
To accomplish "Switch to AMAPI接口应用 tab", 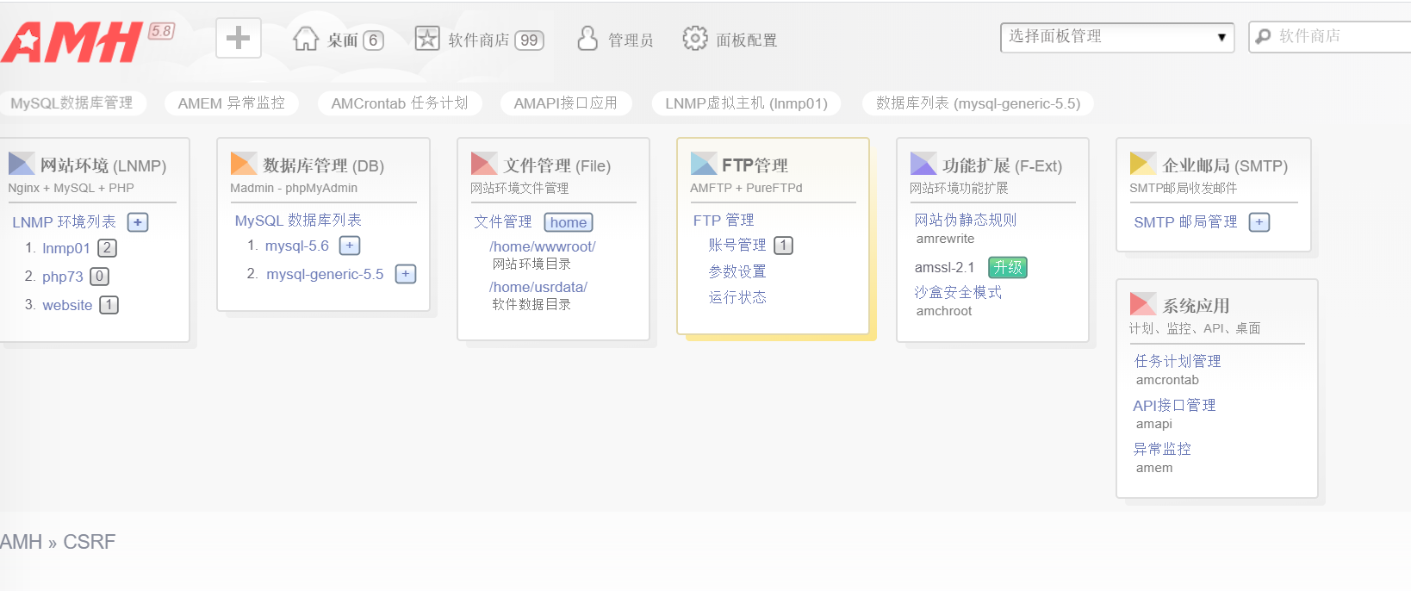I will pos(566,103).
